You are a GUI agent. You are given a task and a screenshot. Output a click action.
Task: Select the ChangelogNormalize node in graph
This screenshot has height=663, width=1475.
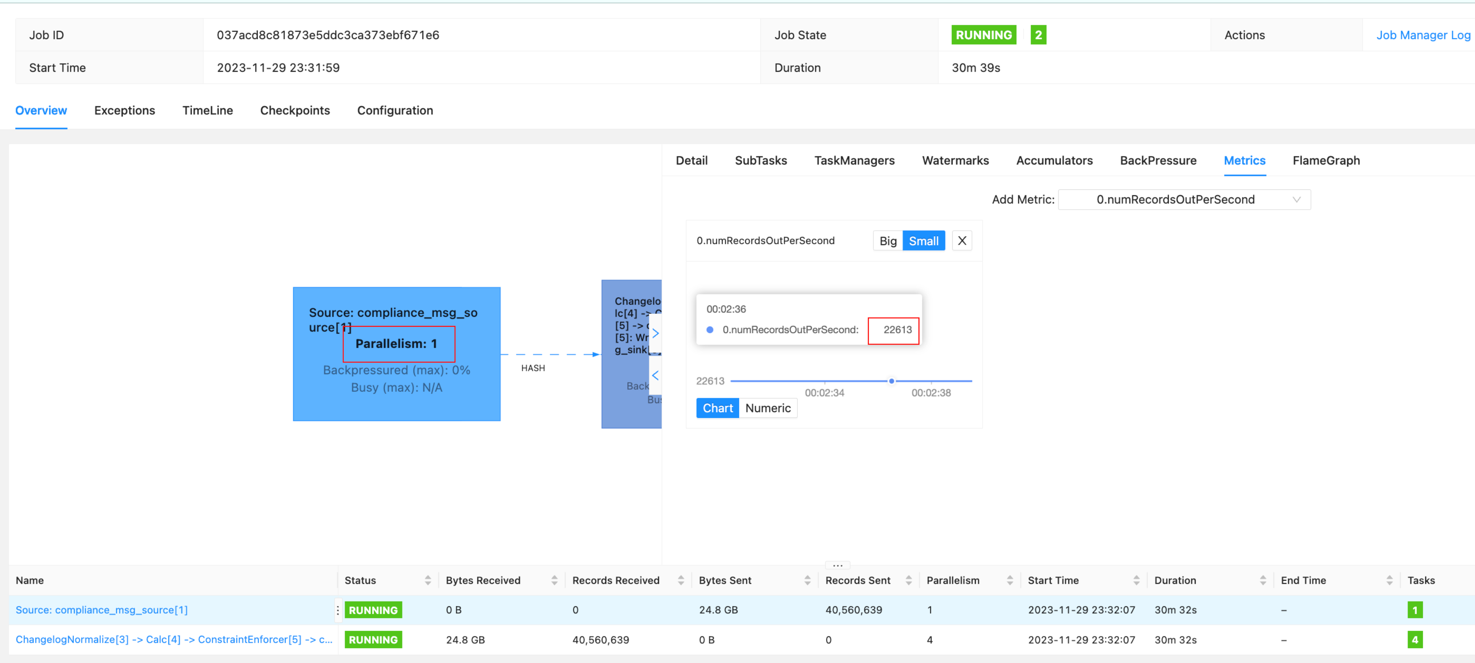[631, 354]
